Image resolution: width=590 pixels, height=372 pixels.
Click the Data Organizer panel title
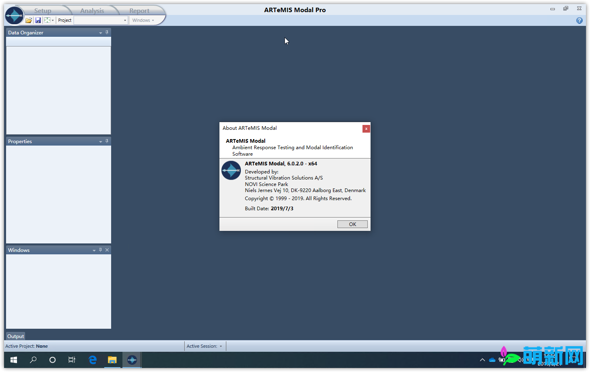coord(25,33)
